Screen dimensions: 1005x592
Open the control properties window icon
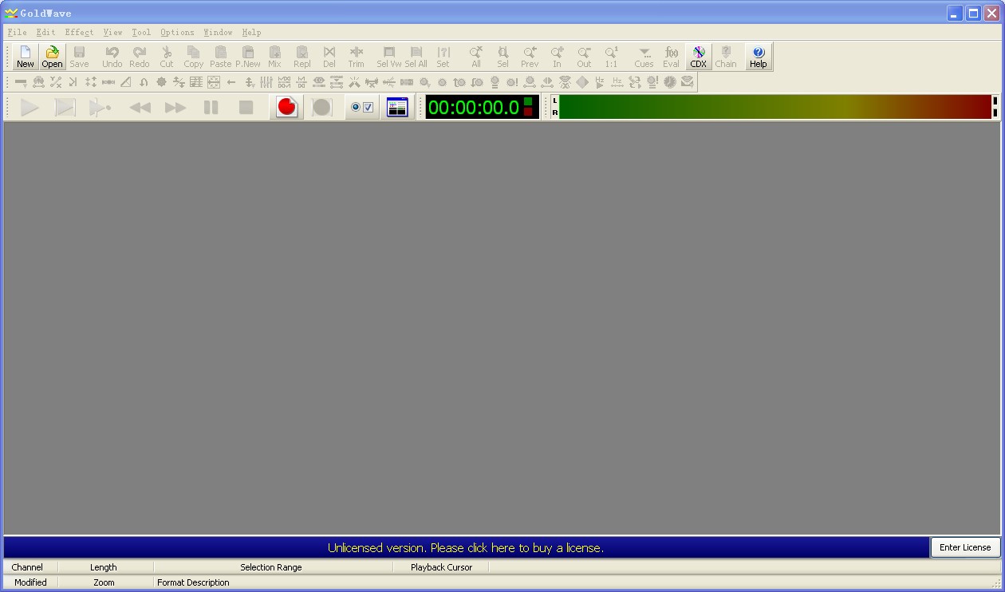397,107
